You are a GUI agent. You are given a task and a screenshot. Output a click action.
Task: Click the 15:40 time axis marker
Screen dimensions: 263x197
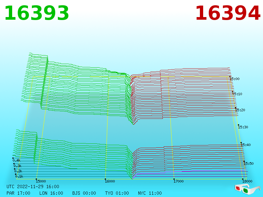(246, 145)
